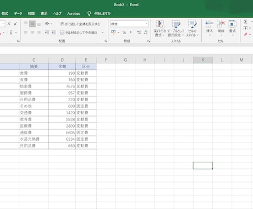This screenshot has width=253, height=209.
Task: Toggle 折り返して全体を表示する wrap text
Action: click(x=80, y=24)
